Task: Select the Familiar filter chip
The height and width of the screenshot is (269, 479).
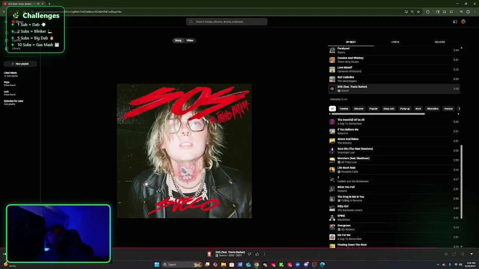Action: (344, 109)
